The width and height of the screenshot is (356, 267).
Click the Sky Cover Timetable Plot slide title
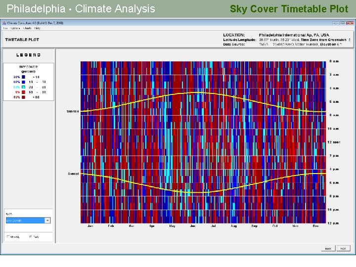[x=289, y=9]
